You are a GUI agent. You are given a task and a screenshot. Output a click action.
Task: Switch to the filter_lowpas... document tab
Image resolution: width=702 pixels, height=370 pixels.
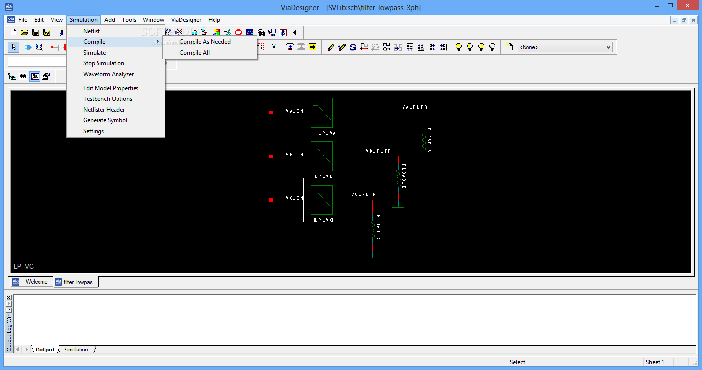[x=76, y=282]
